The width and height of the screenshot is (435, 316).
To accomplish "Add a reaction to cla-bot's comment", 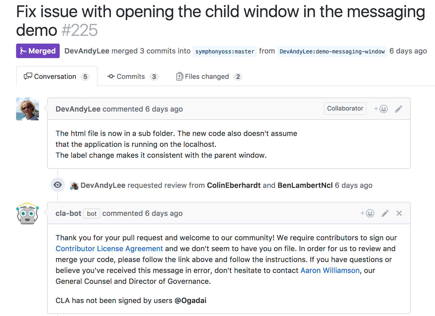I will click(x=367, y=213).
